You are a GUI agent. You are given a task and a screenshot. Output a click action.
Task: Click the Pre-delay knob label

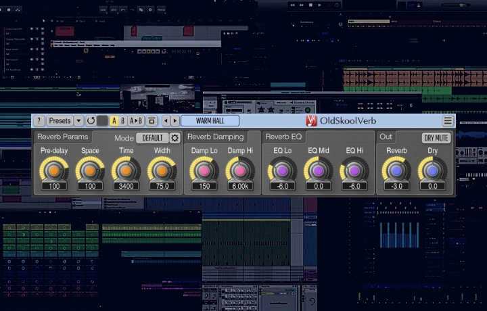click(x=54, y=151)
